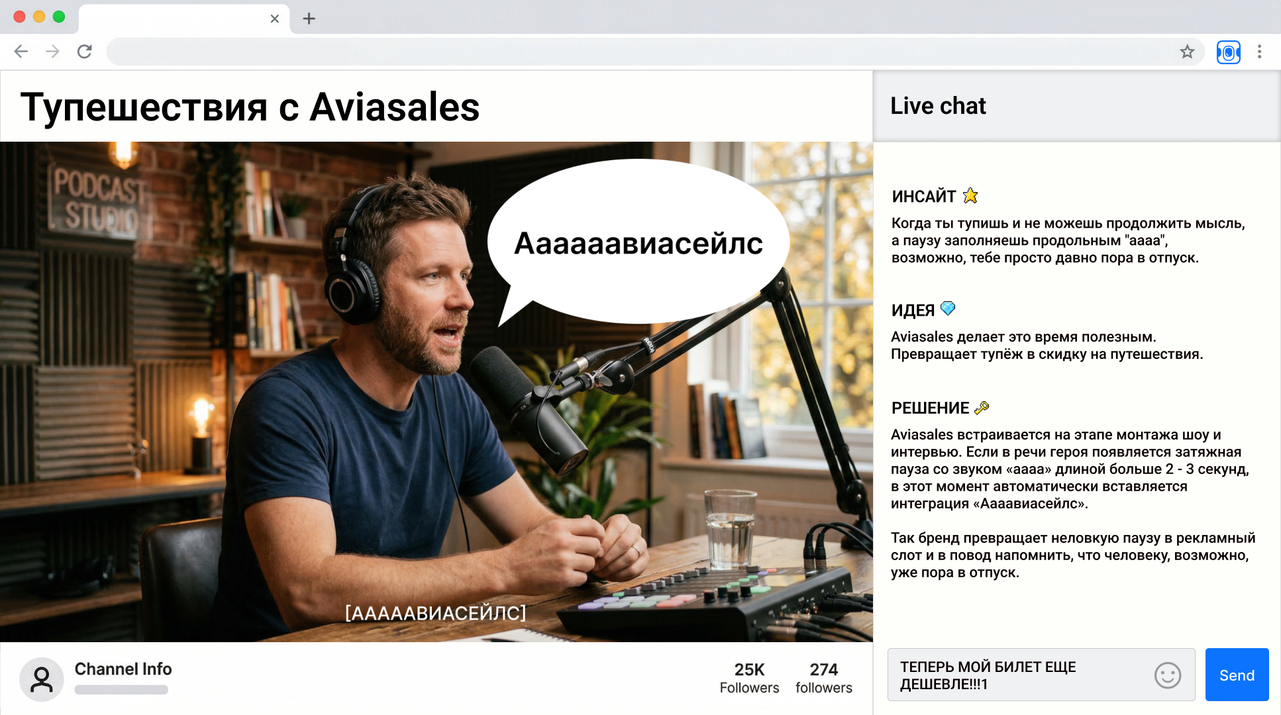Open a new tab with the plus button
Image resolution: width=1281 pixels, height=715 pixels.
click(x=309, y=19)
